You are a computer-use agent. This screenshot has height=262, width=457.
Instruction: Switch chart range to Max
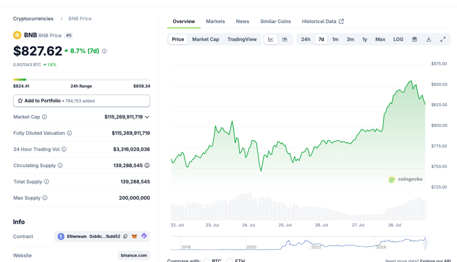point(380,39)
